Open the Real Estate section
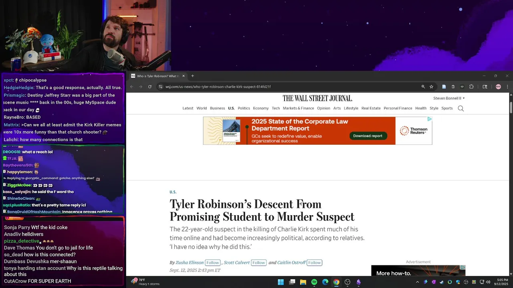Screen dimensions: 513x288 coord(371,108)
